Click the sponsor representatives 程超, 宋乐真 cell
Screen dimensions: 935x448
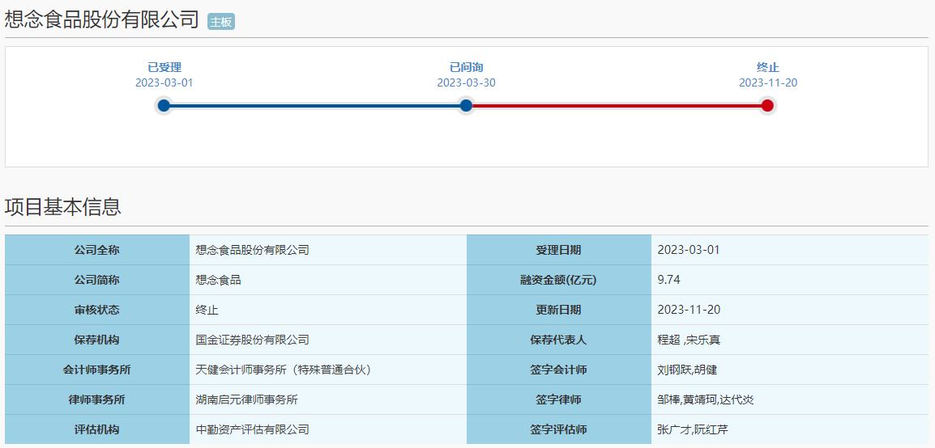689,340
